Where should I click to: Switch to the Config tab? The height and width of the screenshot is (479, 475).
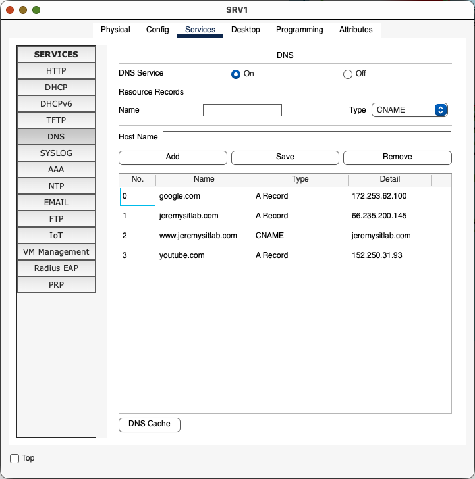(x=157, y=30)
